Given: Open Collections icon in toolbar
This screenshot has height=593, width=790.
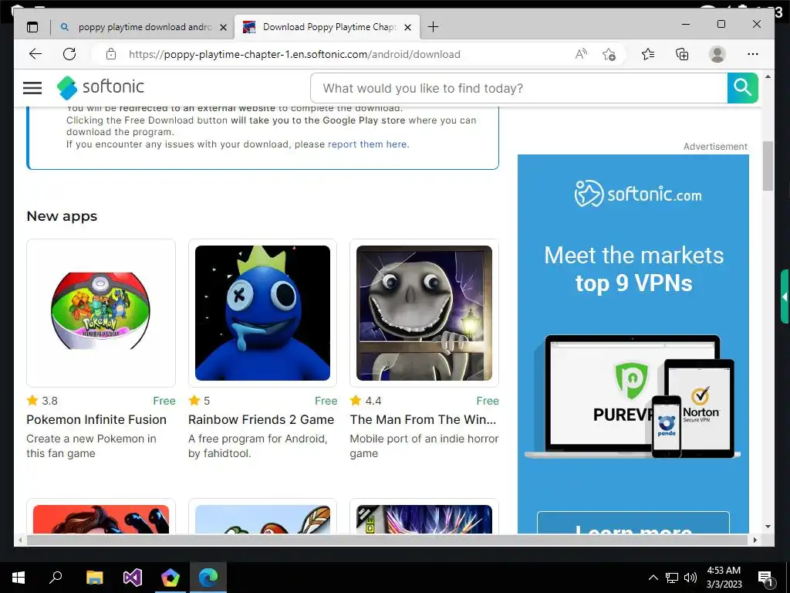Looking at the screenshot, I should (682, 54).
